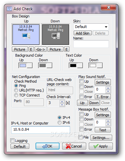Click the Add Skin button
This screenshot has width=125, height=161.
[x=83, y=33]
